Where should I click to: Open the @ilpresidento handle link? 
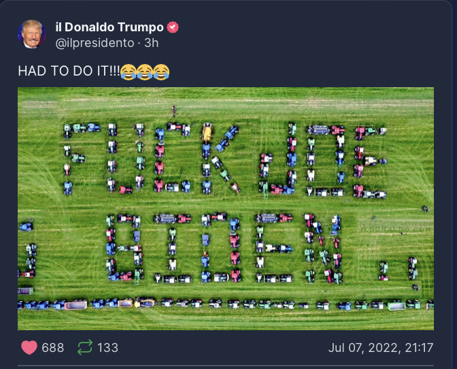95,43
